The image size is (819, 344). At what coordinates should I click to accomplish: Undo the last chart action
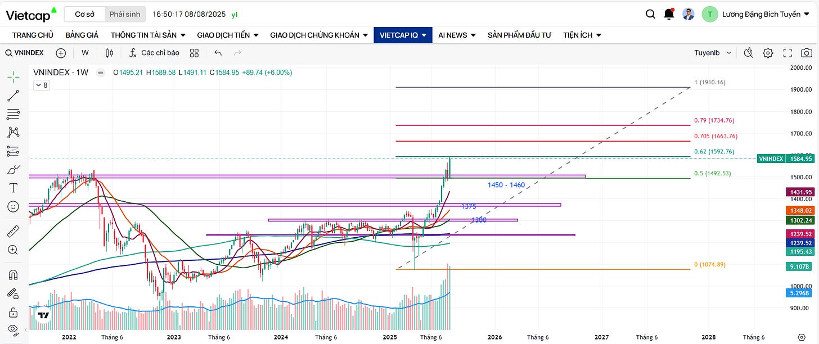point(218,53)
